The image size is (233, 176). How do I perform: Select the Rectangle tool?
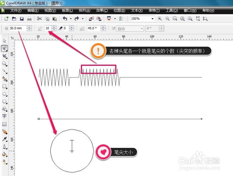pyautogui.click(x=4, y=86)
